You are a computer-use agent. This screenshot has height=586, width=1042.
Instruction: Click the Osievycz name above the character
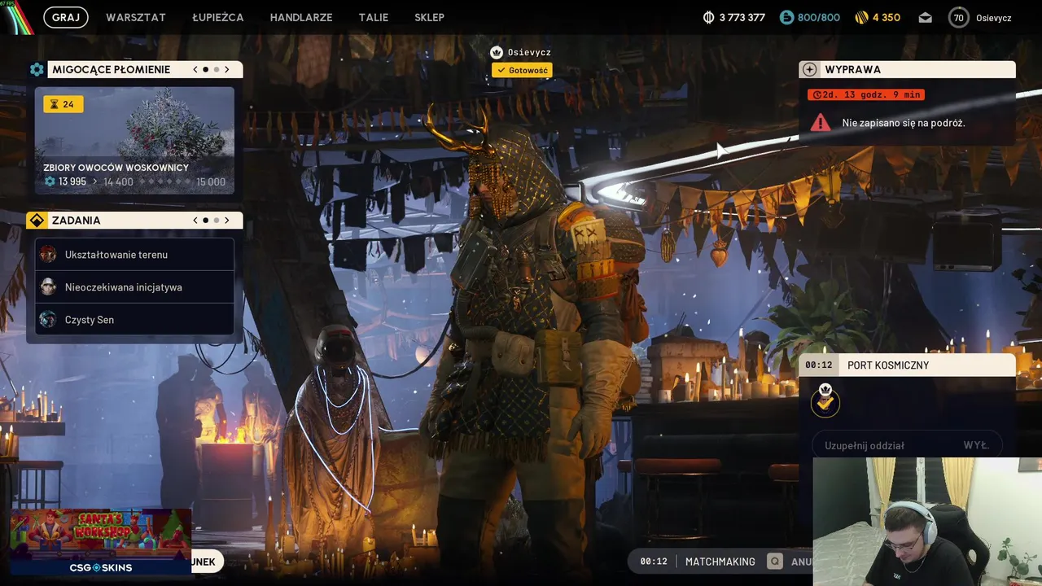[x=529, y=52]
